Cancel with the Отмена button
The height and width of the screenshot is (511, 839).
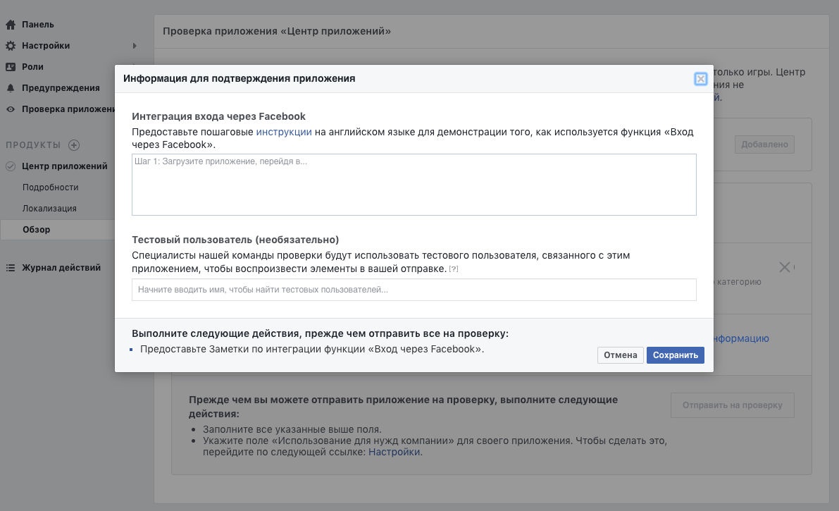(620, 355)
